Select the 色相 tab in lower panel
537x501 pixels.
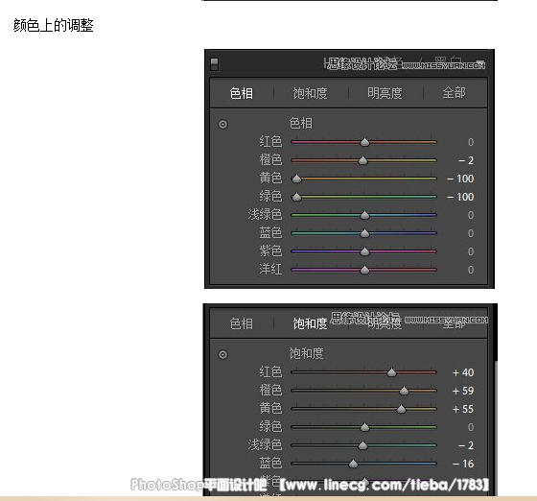tap(241, 323)
